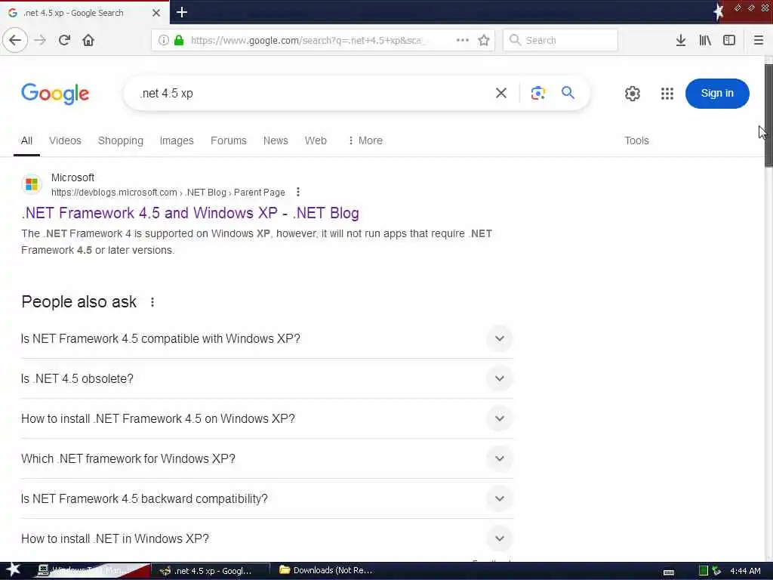Clear the Google search query
The height and width of the screenshot is (580, 773).
501,93
